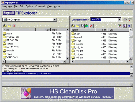This screenshot has height=102, width=135.
Task: Sort local list by Size column header
Action: click(x=43, y=30)
